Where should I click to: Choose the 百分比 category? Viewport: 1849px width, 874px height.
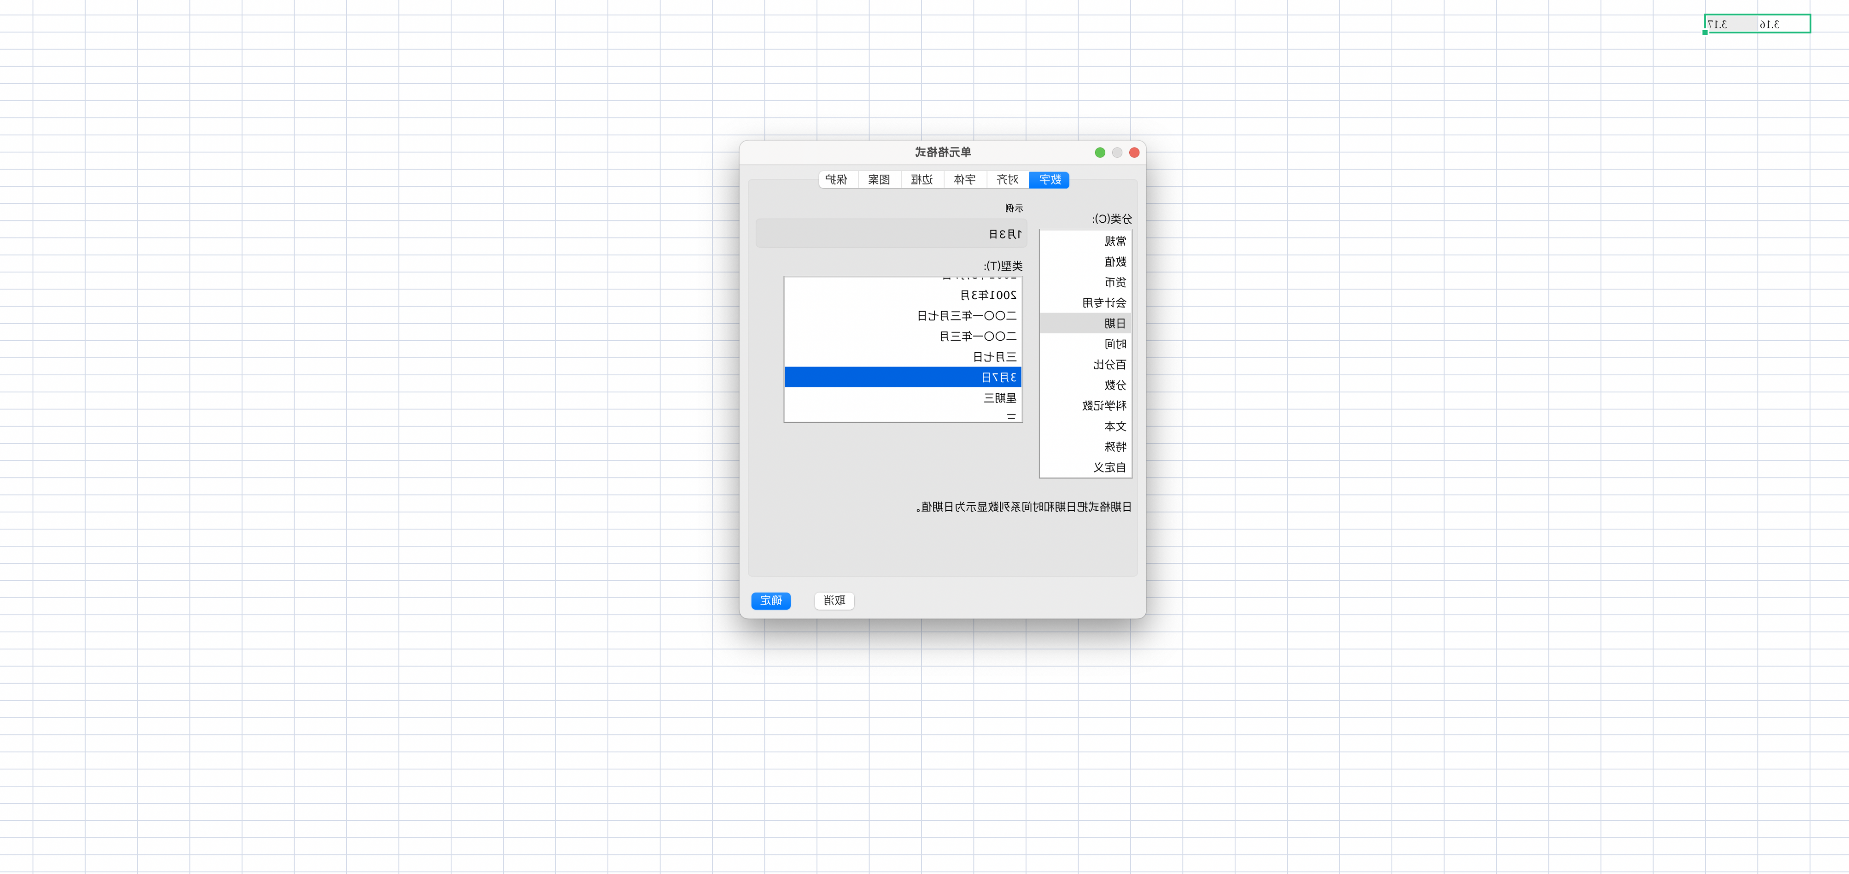point(1085,365)
